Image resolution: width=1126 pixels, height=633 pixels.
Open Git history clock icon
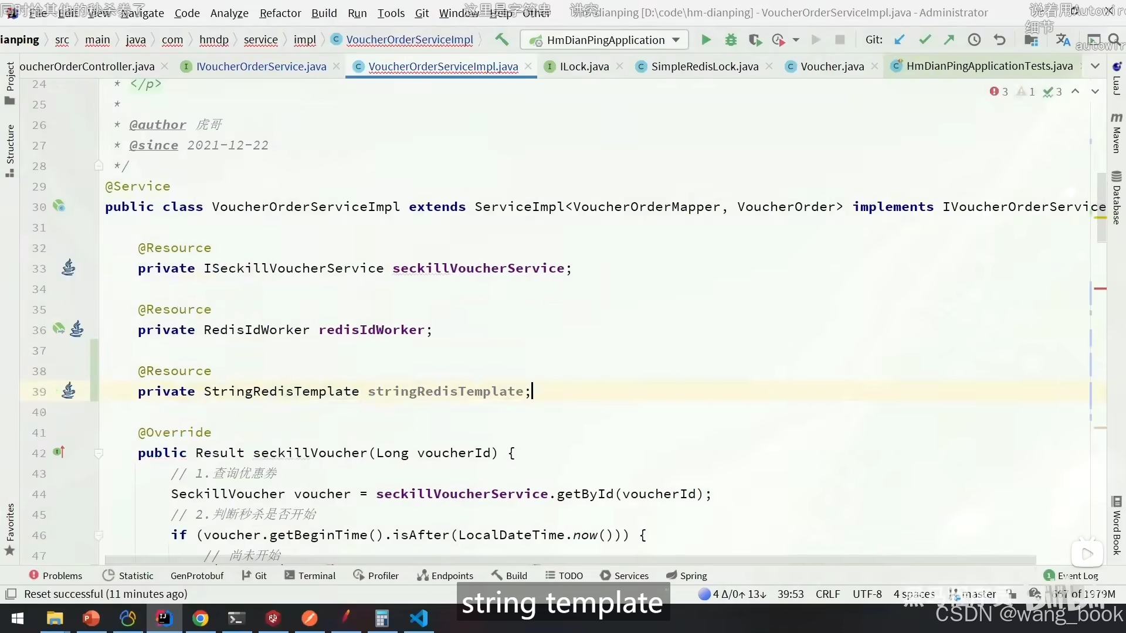[x=974, y=40]
